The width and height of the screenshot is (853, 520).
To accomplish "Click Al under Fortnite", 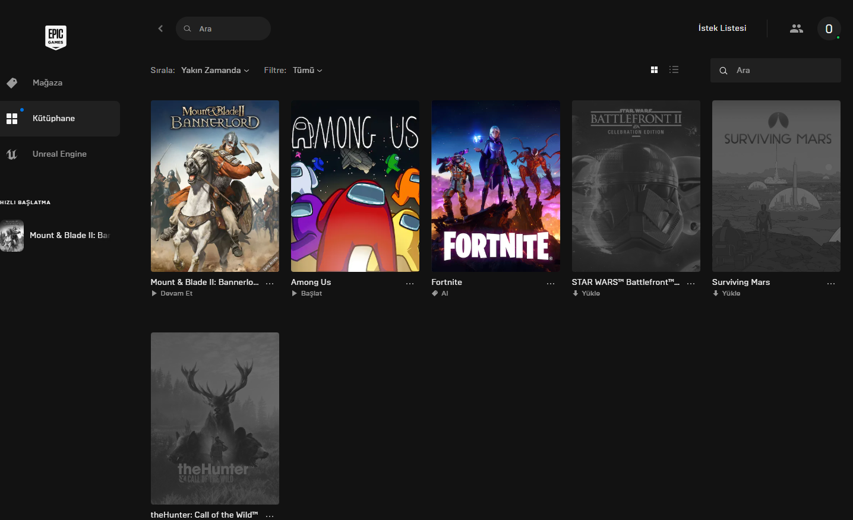I will 440,293.
